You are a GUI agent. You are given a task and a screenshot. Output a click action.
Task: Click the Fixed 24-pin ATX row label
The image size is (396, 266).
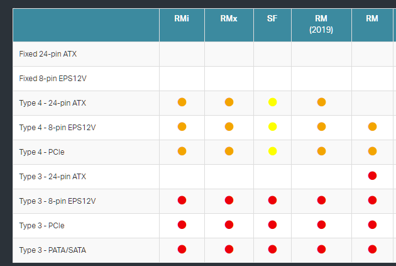coord(48,54)
